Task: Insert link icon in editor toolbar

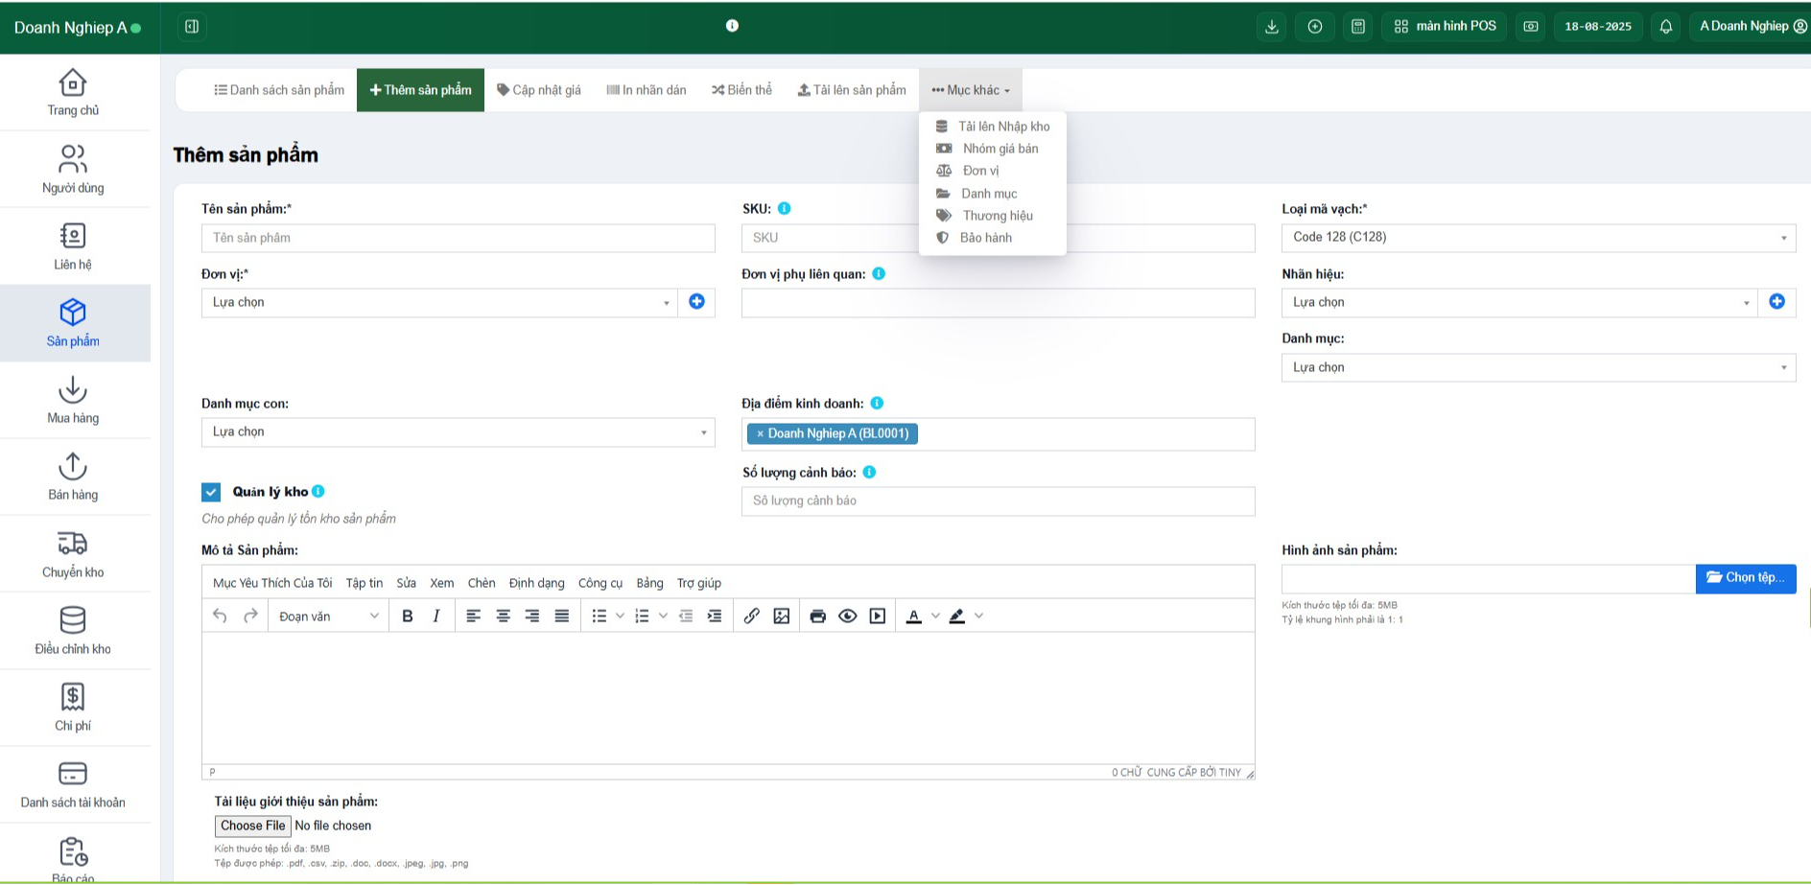Action: tap(752, 616)
